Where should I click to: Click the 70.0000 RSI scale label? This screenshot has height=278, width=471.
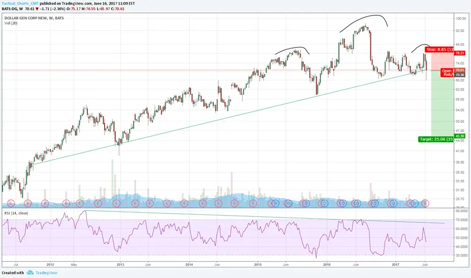[462, 220]
